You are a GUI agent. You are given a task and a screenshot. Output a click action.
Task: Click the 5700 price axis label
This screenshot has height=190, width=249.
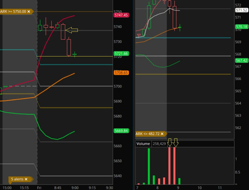[118, 86]
